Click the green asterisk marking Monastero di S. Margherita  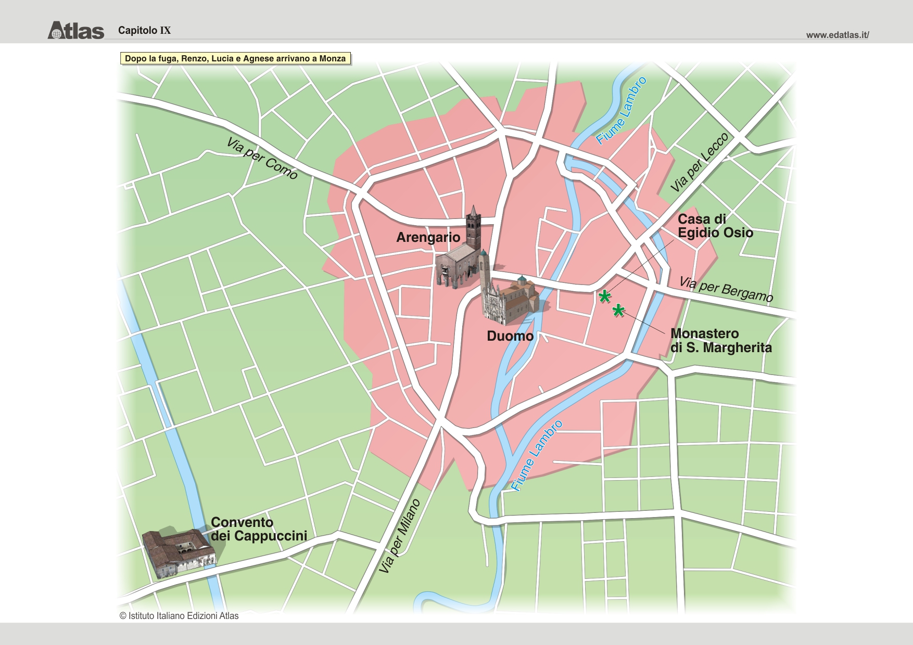pyautogui.click(x=618, y=311)
